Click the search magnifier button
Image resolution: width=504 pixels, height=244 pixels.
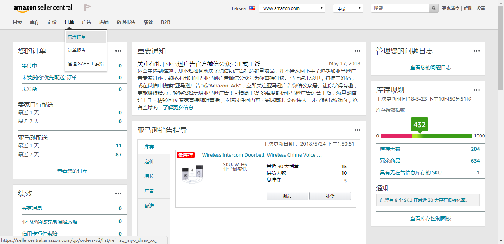(x=434, y=8)
